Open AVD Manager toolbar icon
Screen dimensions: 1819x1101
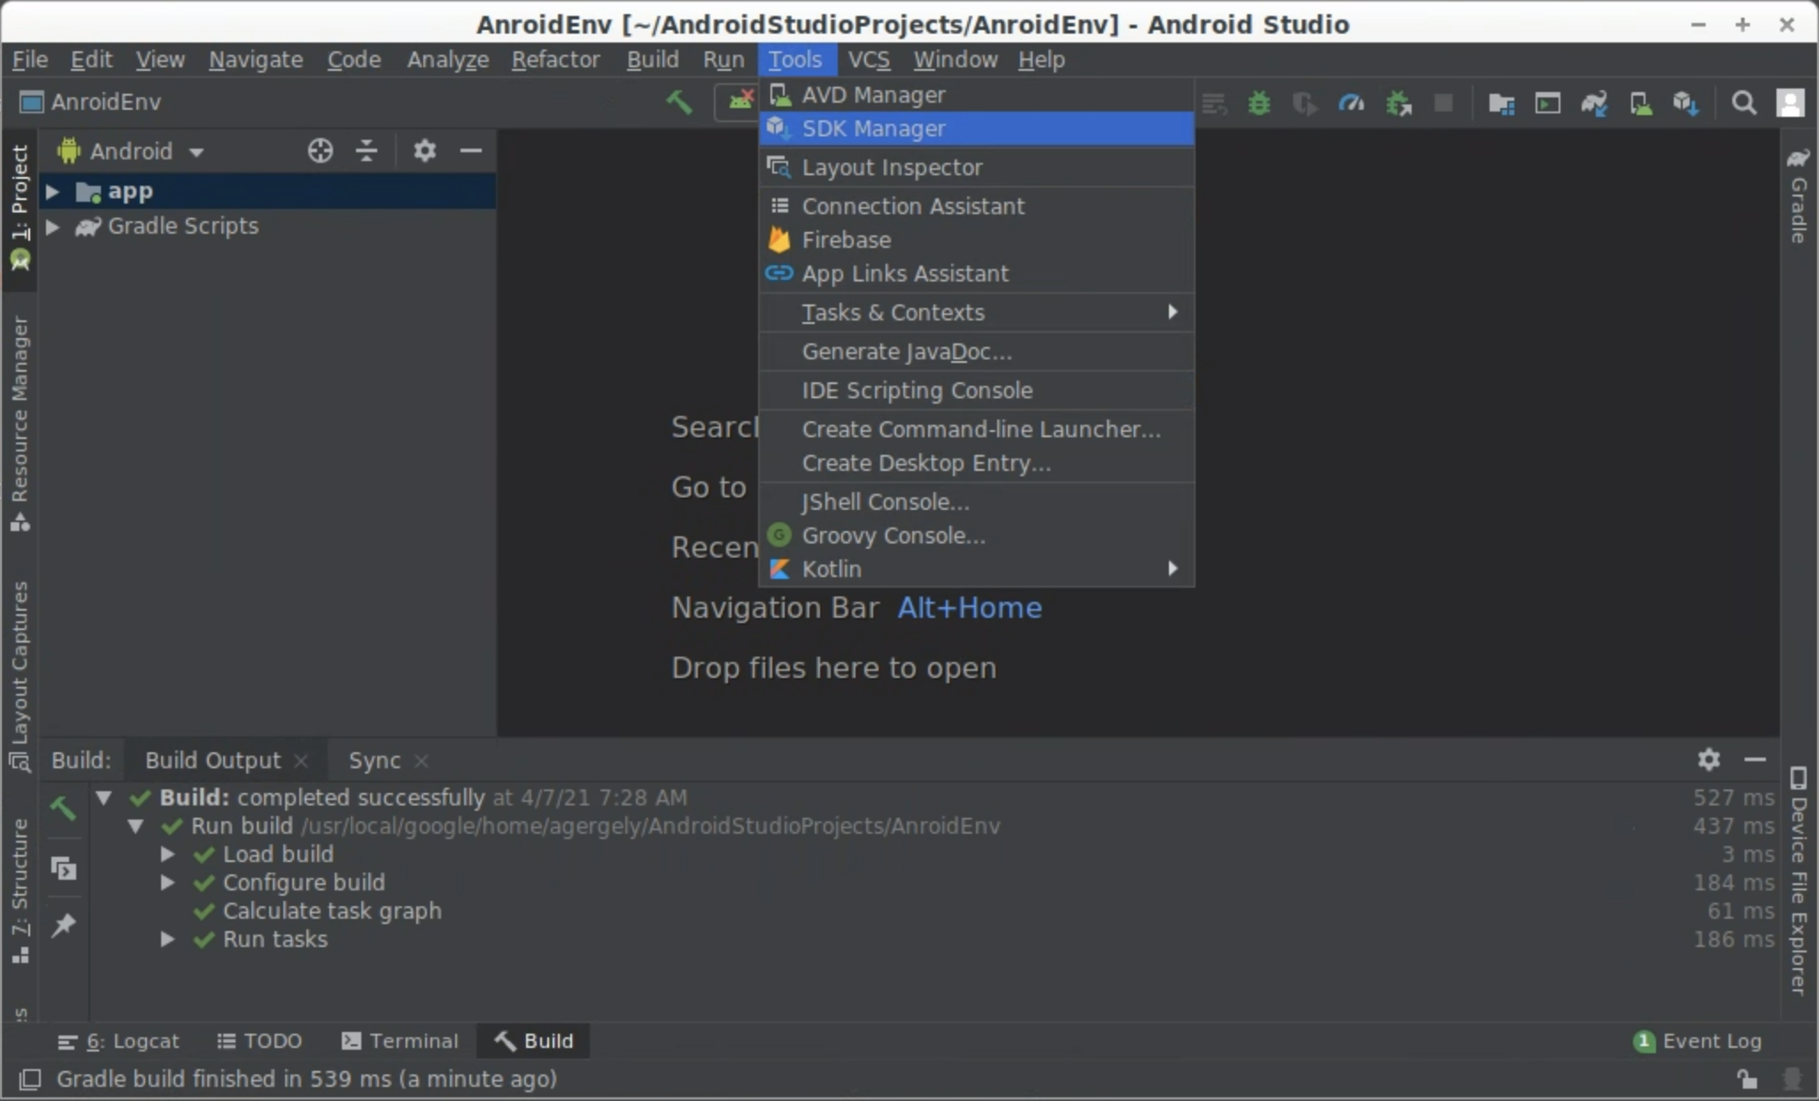pyautogui.click(x=1640, y=104)
